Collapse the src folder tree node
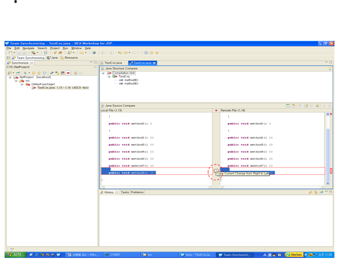 point(16,81)
